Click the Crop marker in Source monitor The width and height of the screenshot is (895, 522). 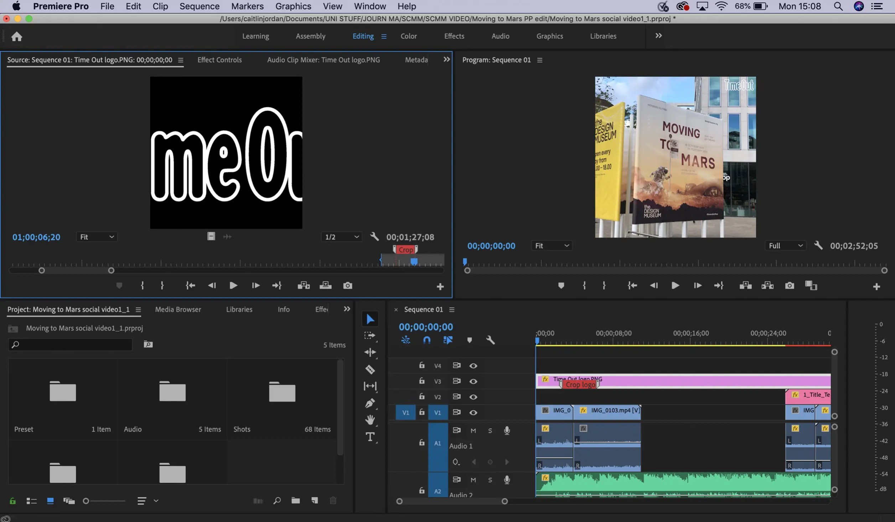point(405,249)
